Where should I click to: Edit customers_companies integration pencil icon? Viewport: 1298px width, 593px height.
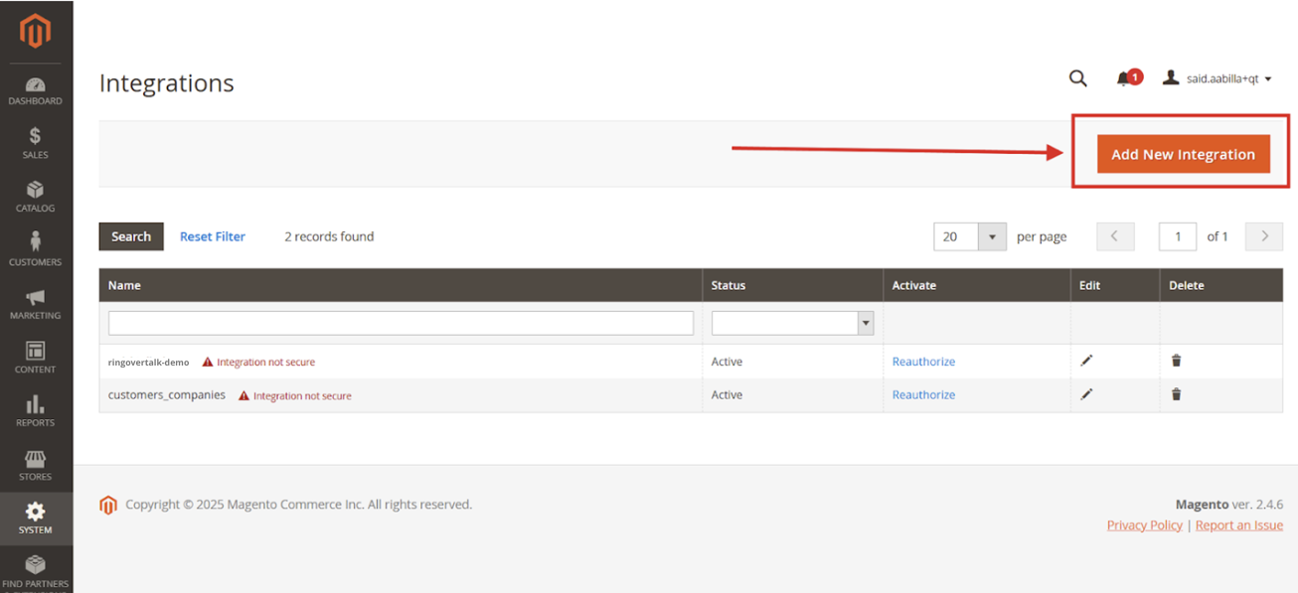point(1086,394)
